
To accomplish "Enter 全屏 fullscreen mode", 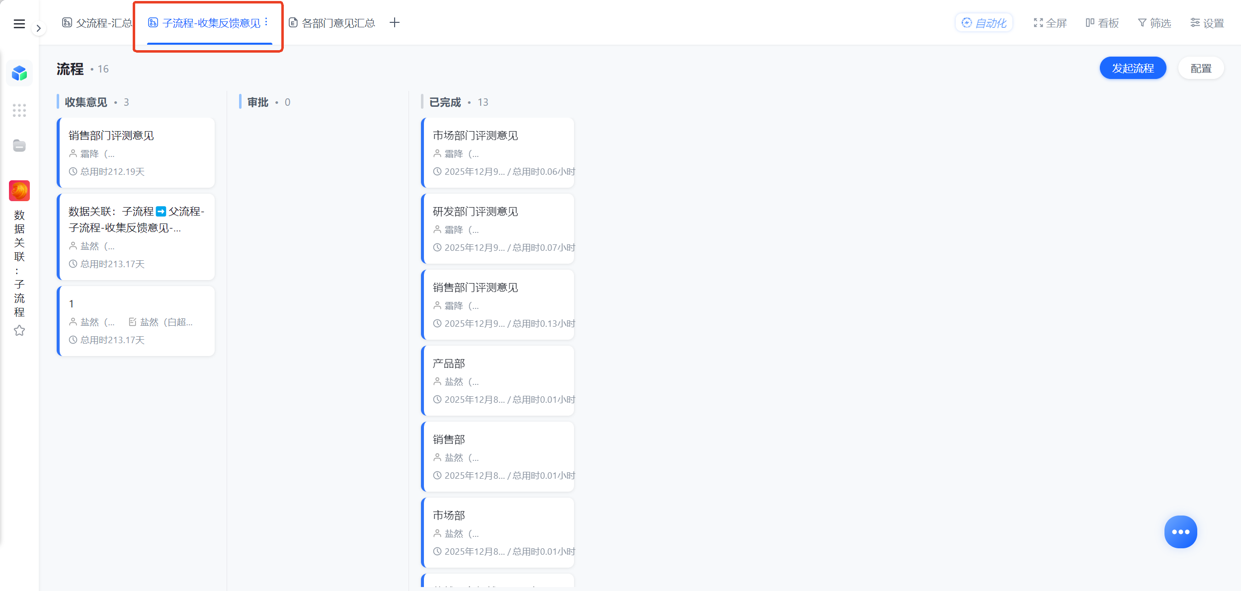I will pos(1050,23).
